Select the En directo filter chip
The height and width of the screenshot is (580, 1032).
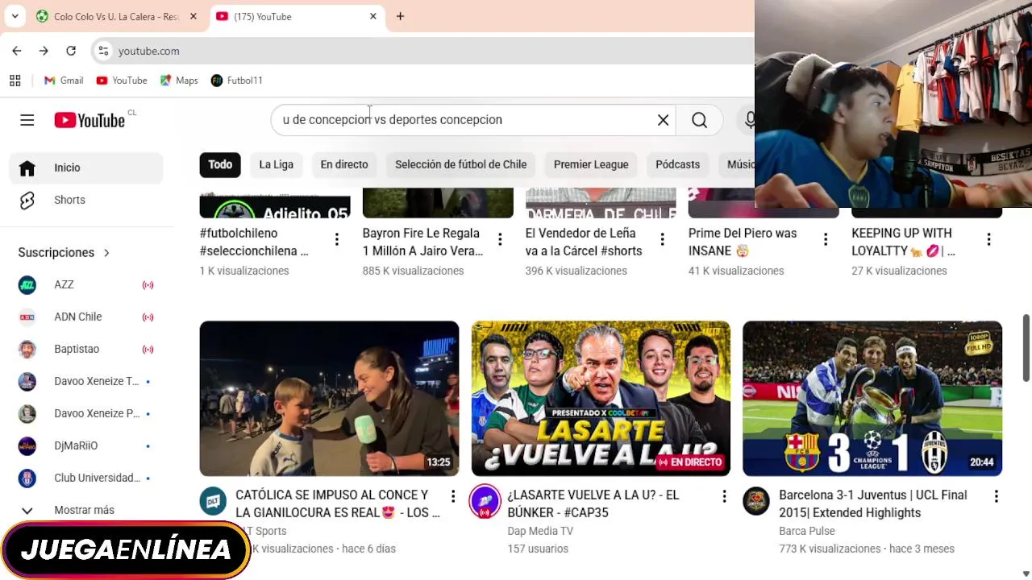[x=344, y=164]
